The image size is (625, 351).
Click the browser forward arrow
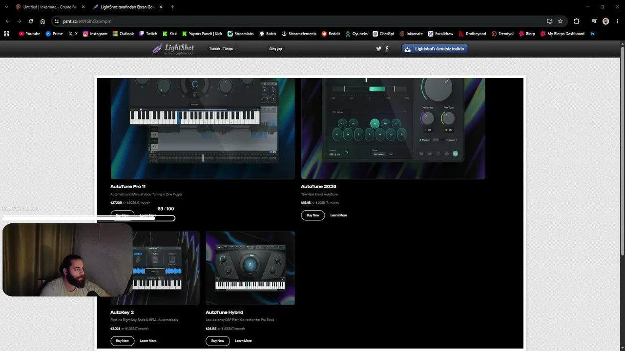(x=19, y=21)
